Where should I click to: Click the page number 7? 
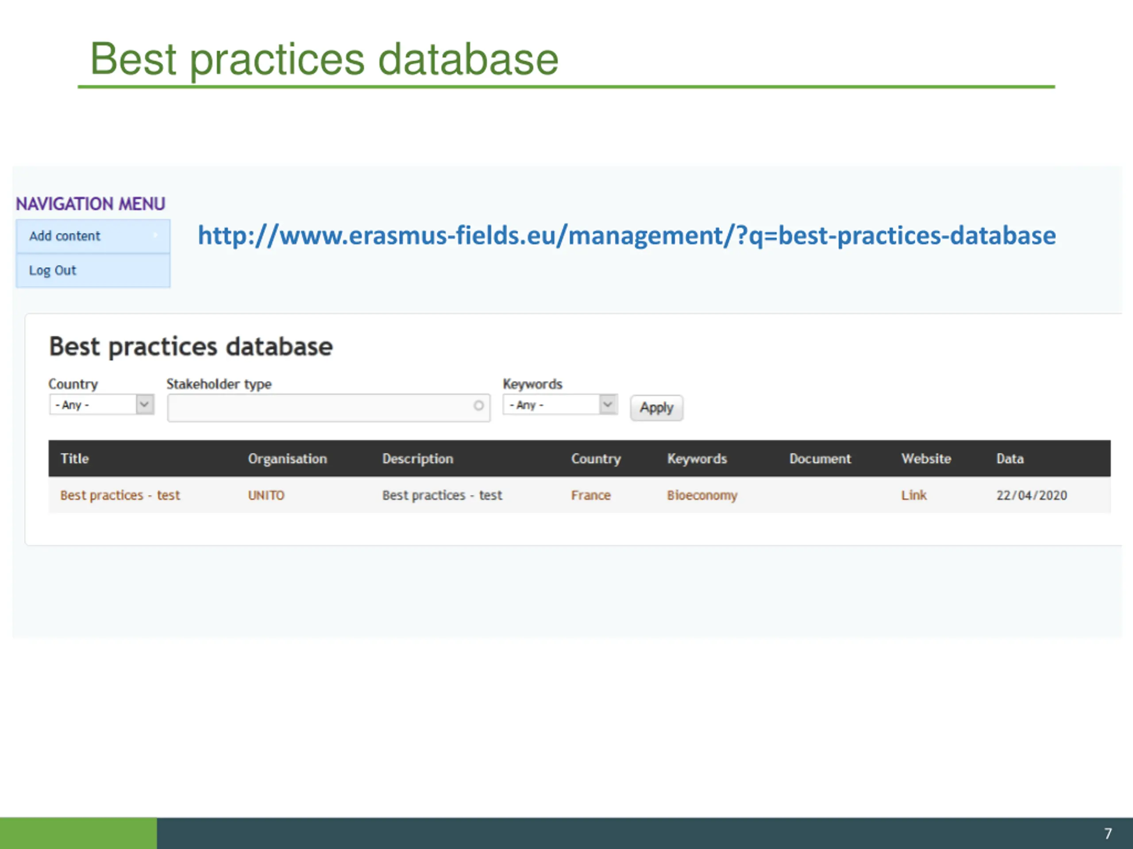[1108, 834]
